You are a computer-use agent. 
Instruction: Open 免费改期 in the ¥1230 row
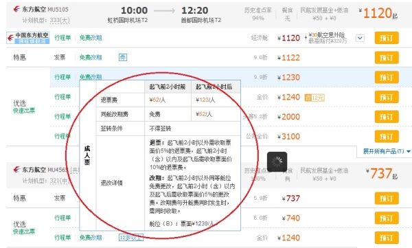coord(91,77)
